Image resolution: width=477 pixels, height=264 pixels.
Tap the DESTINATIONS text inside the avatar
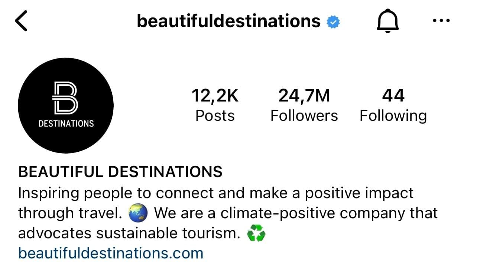66,123
